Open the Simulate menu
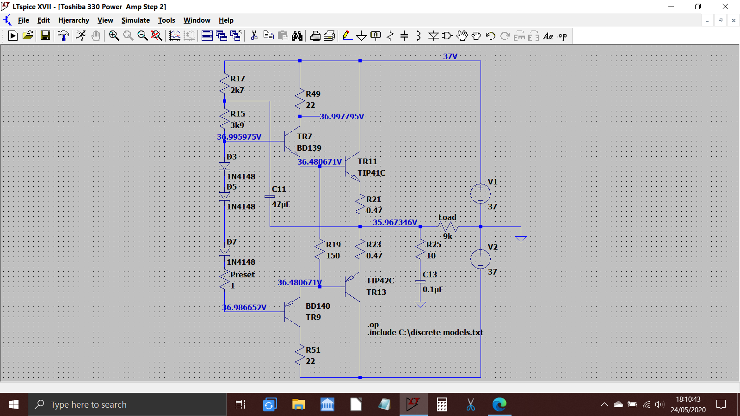The width and height of the screenshot is (740, 416). tap(136, 20)
